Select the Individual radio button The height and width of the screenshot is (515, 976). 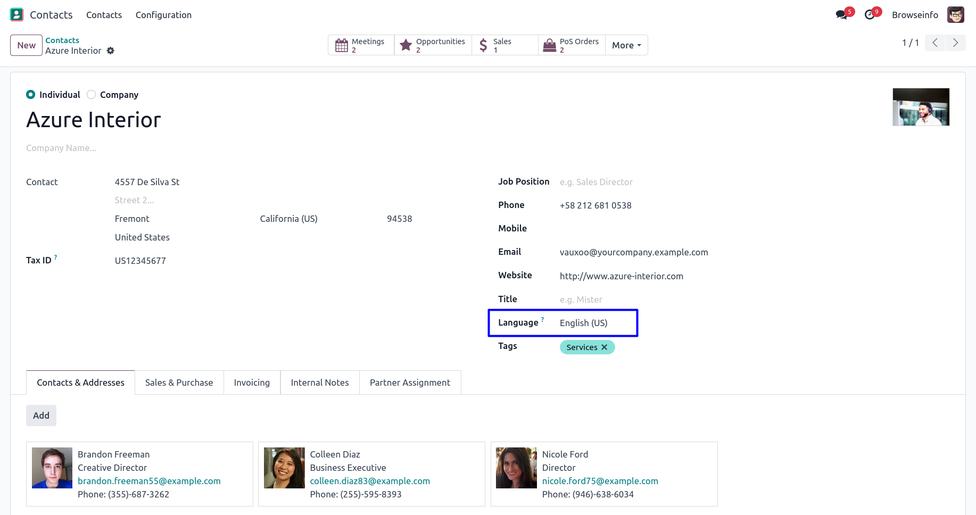click(x=31, y=95)
